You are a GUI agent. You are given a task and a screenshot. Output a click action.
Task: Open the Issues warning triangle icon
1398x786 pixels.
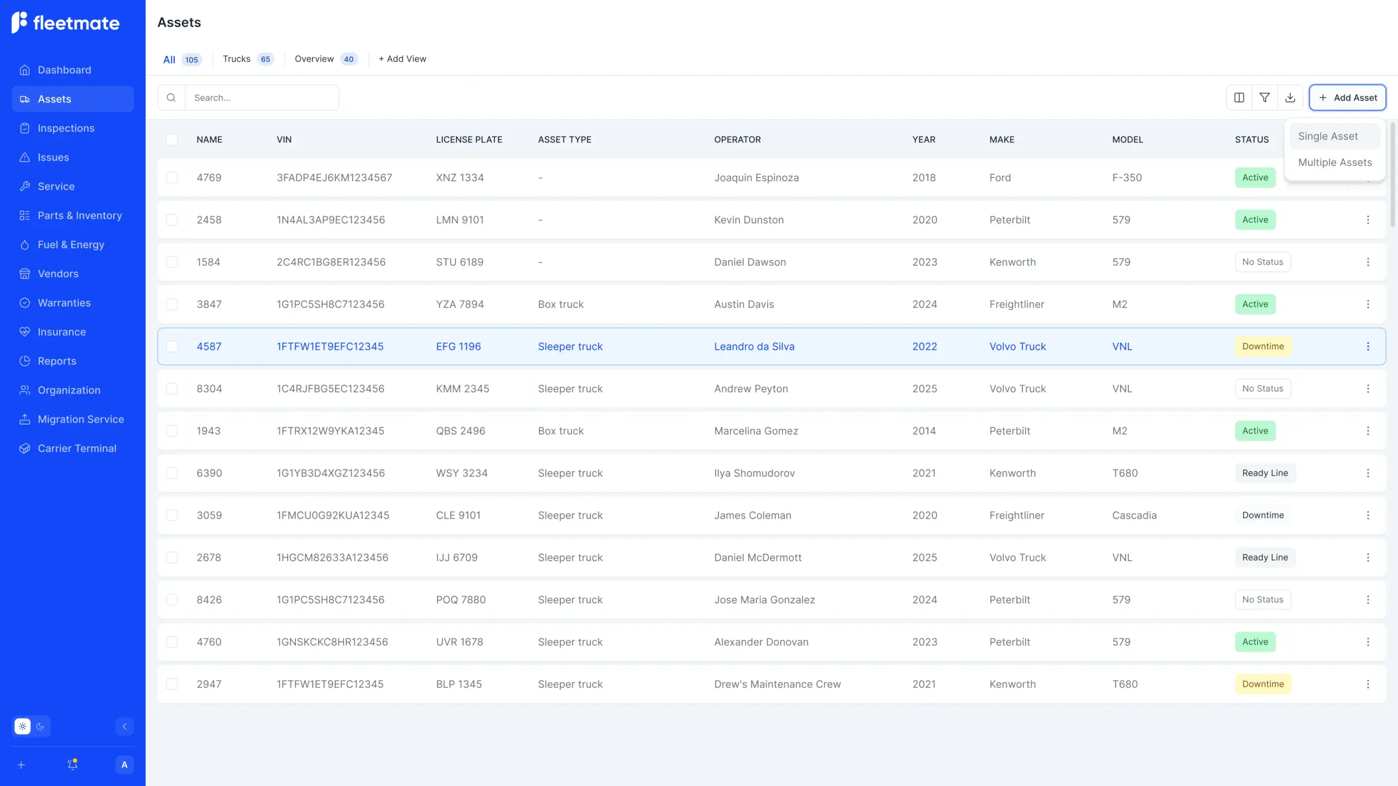coord(25,157)
